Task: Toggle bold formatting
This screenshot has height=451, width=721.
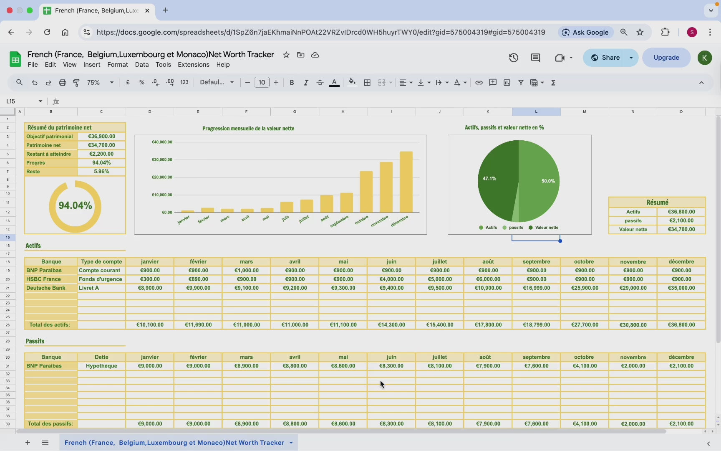Action: pyautogui.click(x=292, y=83)
